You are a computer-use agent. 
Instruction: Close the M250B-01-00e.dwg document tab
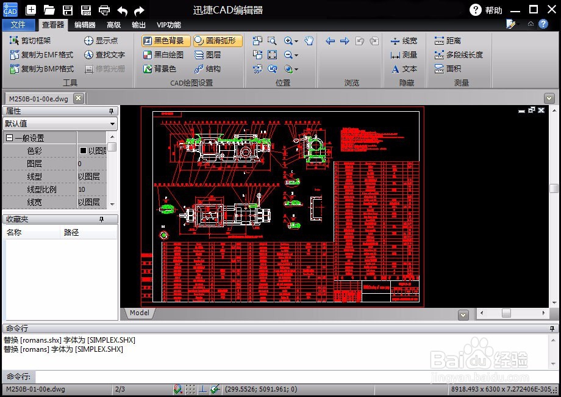(79, 98)
